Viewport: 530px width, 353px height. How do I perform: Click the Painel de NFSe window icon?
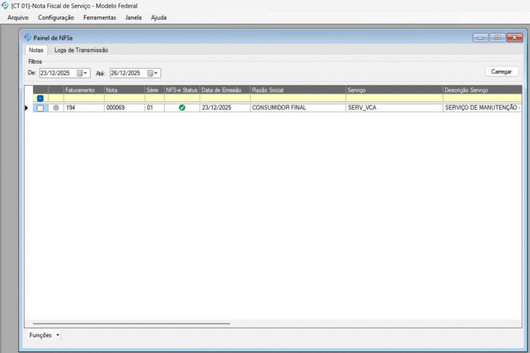point(28,38)
